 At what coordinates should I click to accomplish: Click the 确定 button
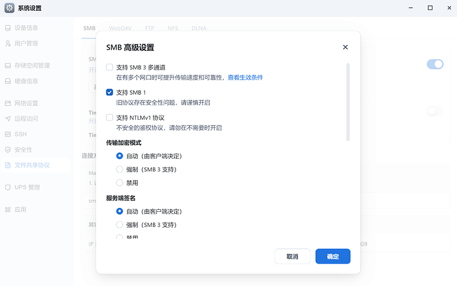(332, 256)
